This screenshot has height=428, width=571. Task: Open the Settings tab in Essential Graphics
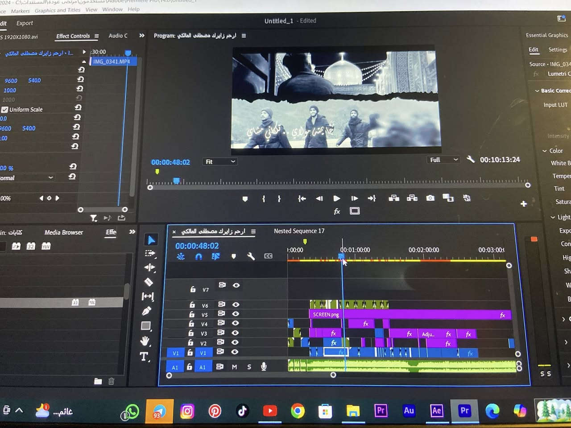[x=558, y=49]
